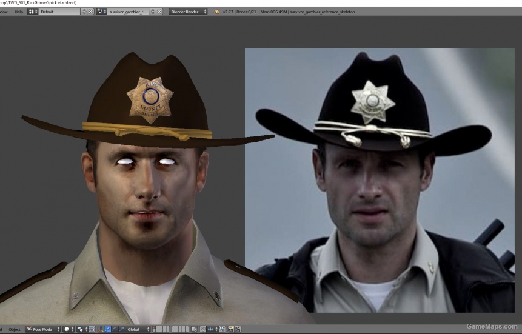Image resolution: width=522 pixels, height=334 pixels.
Task: Open the Global orientation dropdown
Action: pyautogui.click(x=138, y=329)
